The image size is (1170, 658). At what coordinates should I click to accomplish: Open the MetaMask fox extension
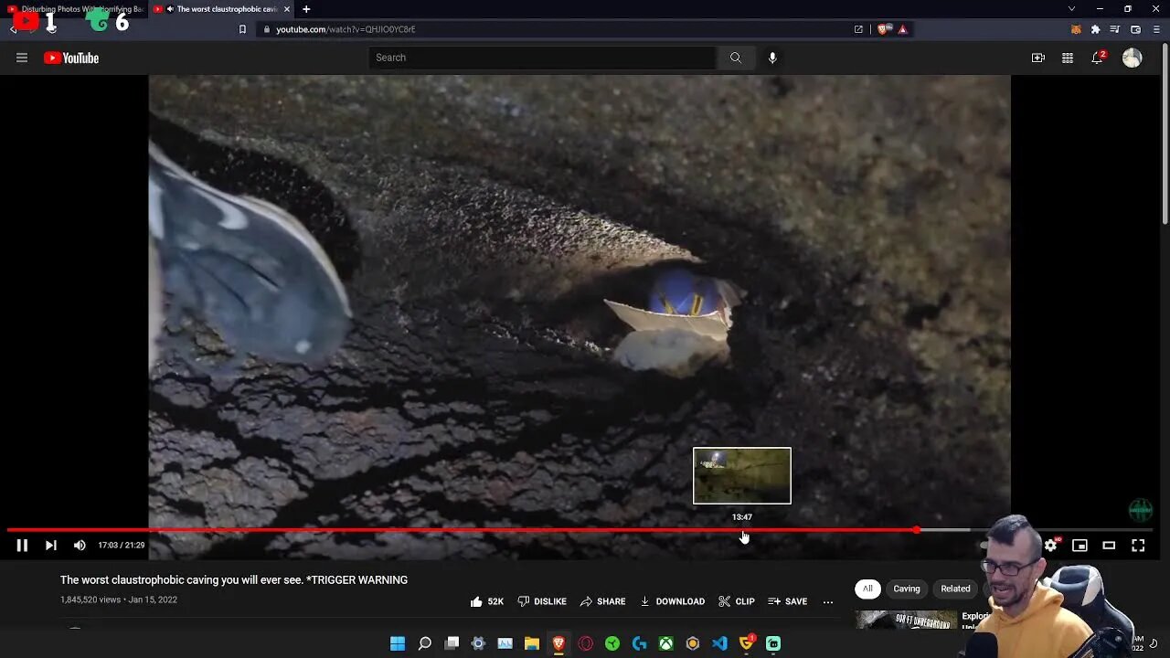pos(1076,29)
